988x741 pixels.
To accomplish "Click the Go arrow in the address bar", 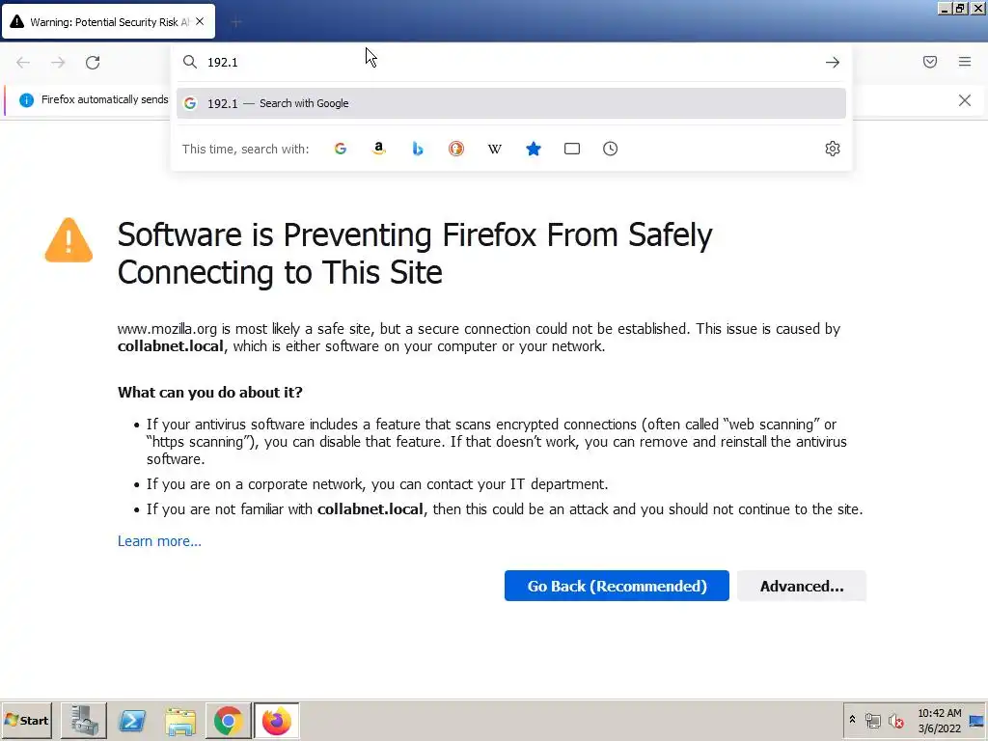I will [x=833, y=63].
